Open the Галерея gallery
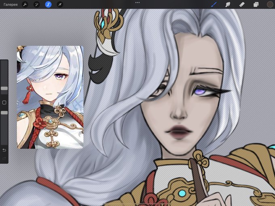This screenshot has width=275, height=206. pyautogui.click(x=11, y=4)
